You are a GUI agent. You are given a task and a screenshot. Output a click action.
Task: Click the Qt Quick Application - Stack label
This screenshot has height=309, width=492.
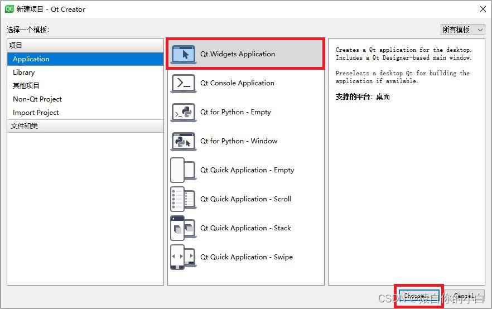click(x=245, y=228)
